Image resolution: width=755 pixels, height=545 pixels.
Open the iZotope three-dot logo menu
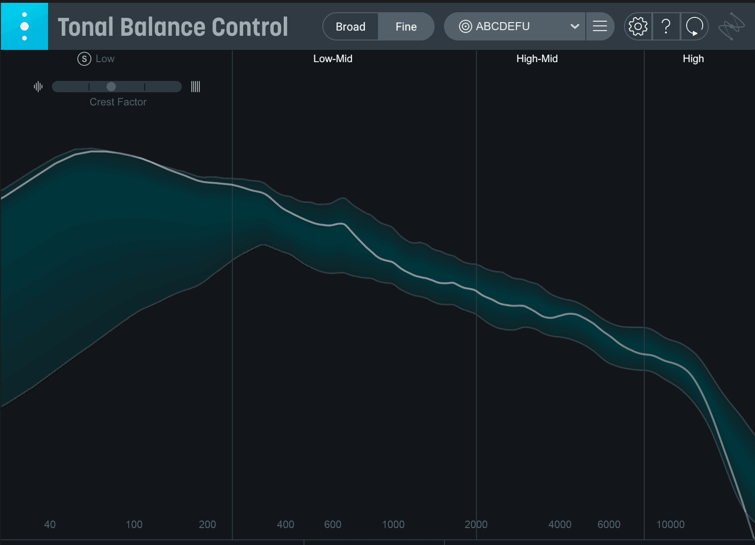[x=25, y=26]
